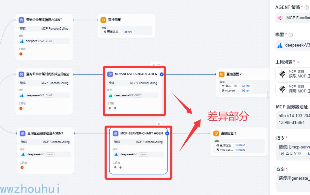310x195 pixels.
Task: Click agent icon of 查询并统计某时间段成立的企业 node
Action: point(21,74)
